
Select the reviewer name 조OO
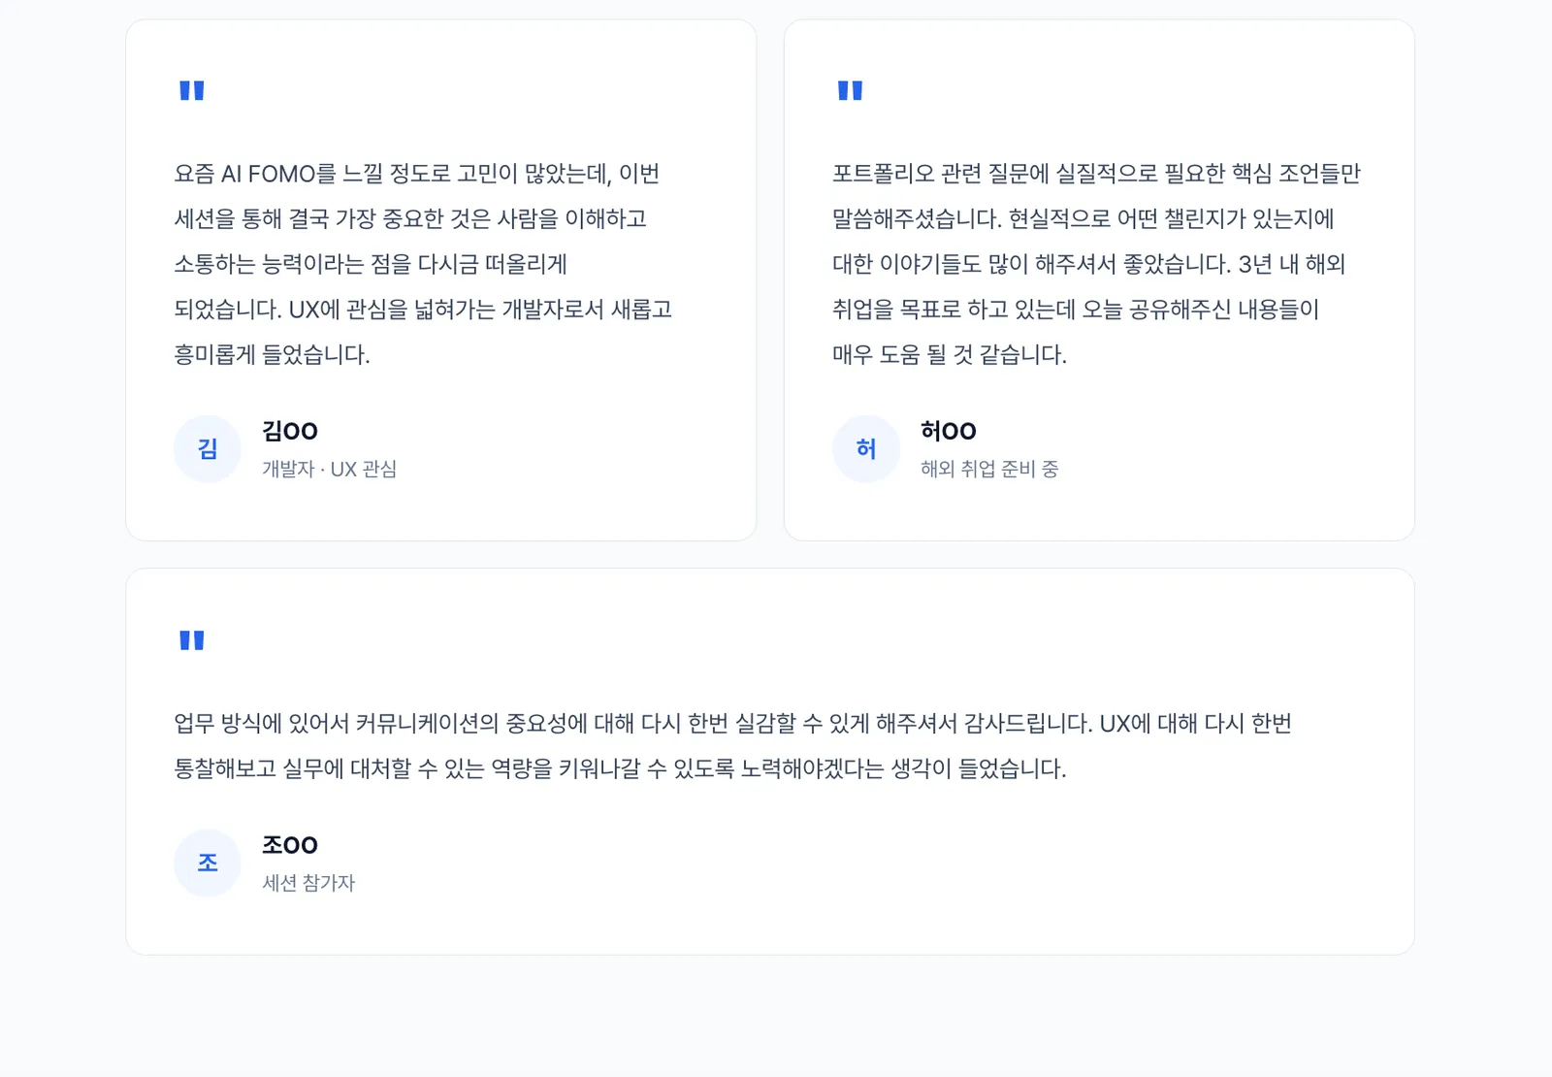[290, 845]
